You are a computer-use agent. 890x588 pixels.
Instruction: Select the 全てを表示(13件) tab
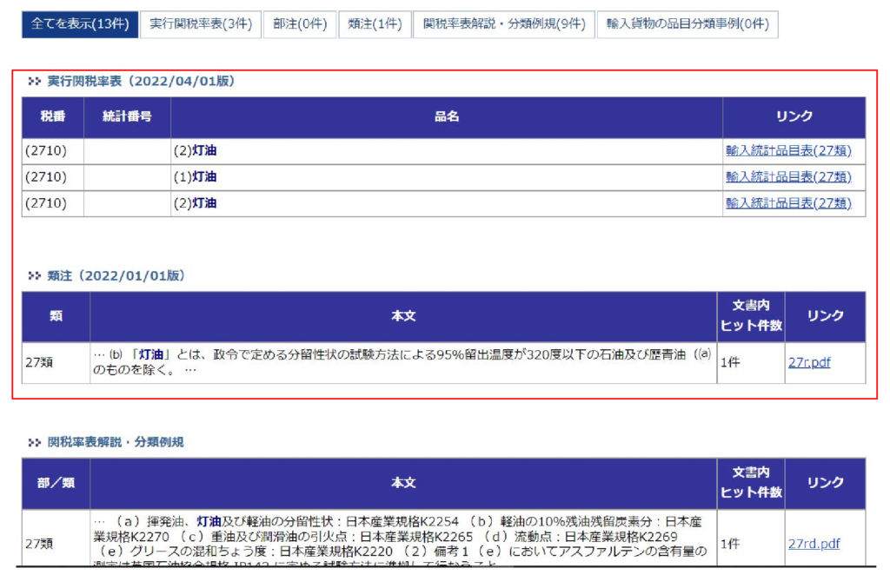tap(80, 24)
